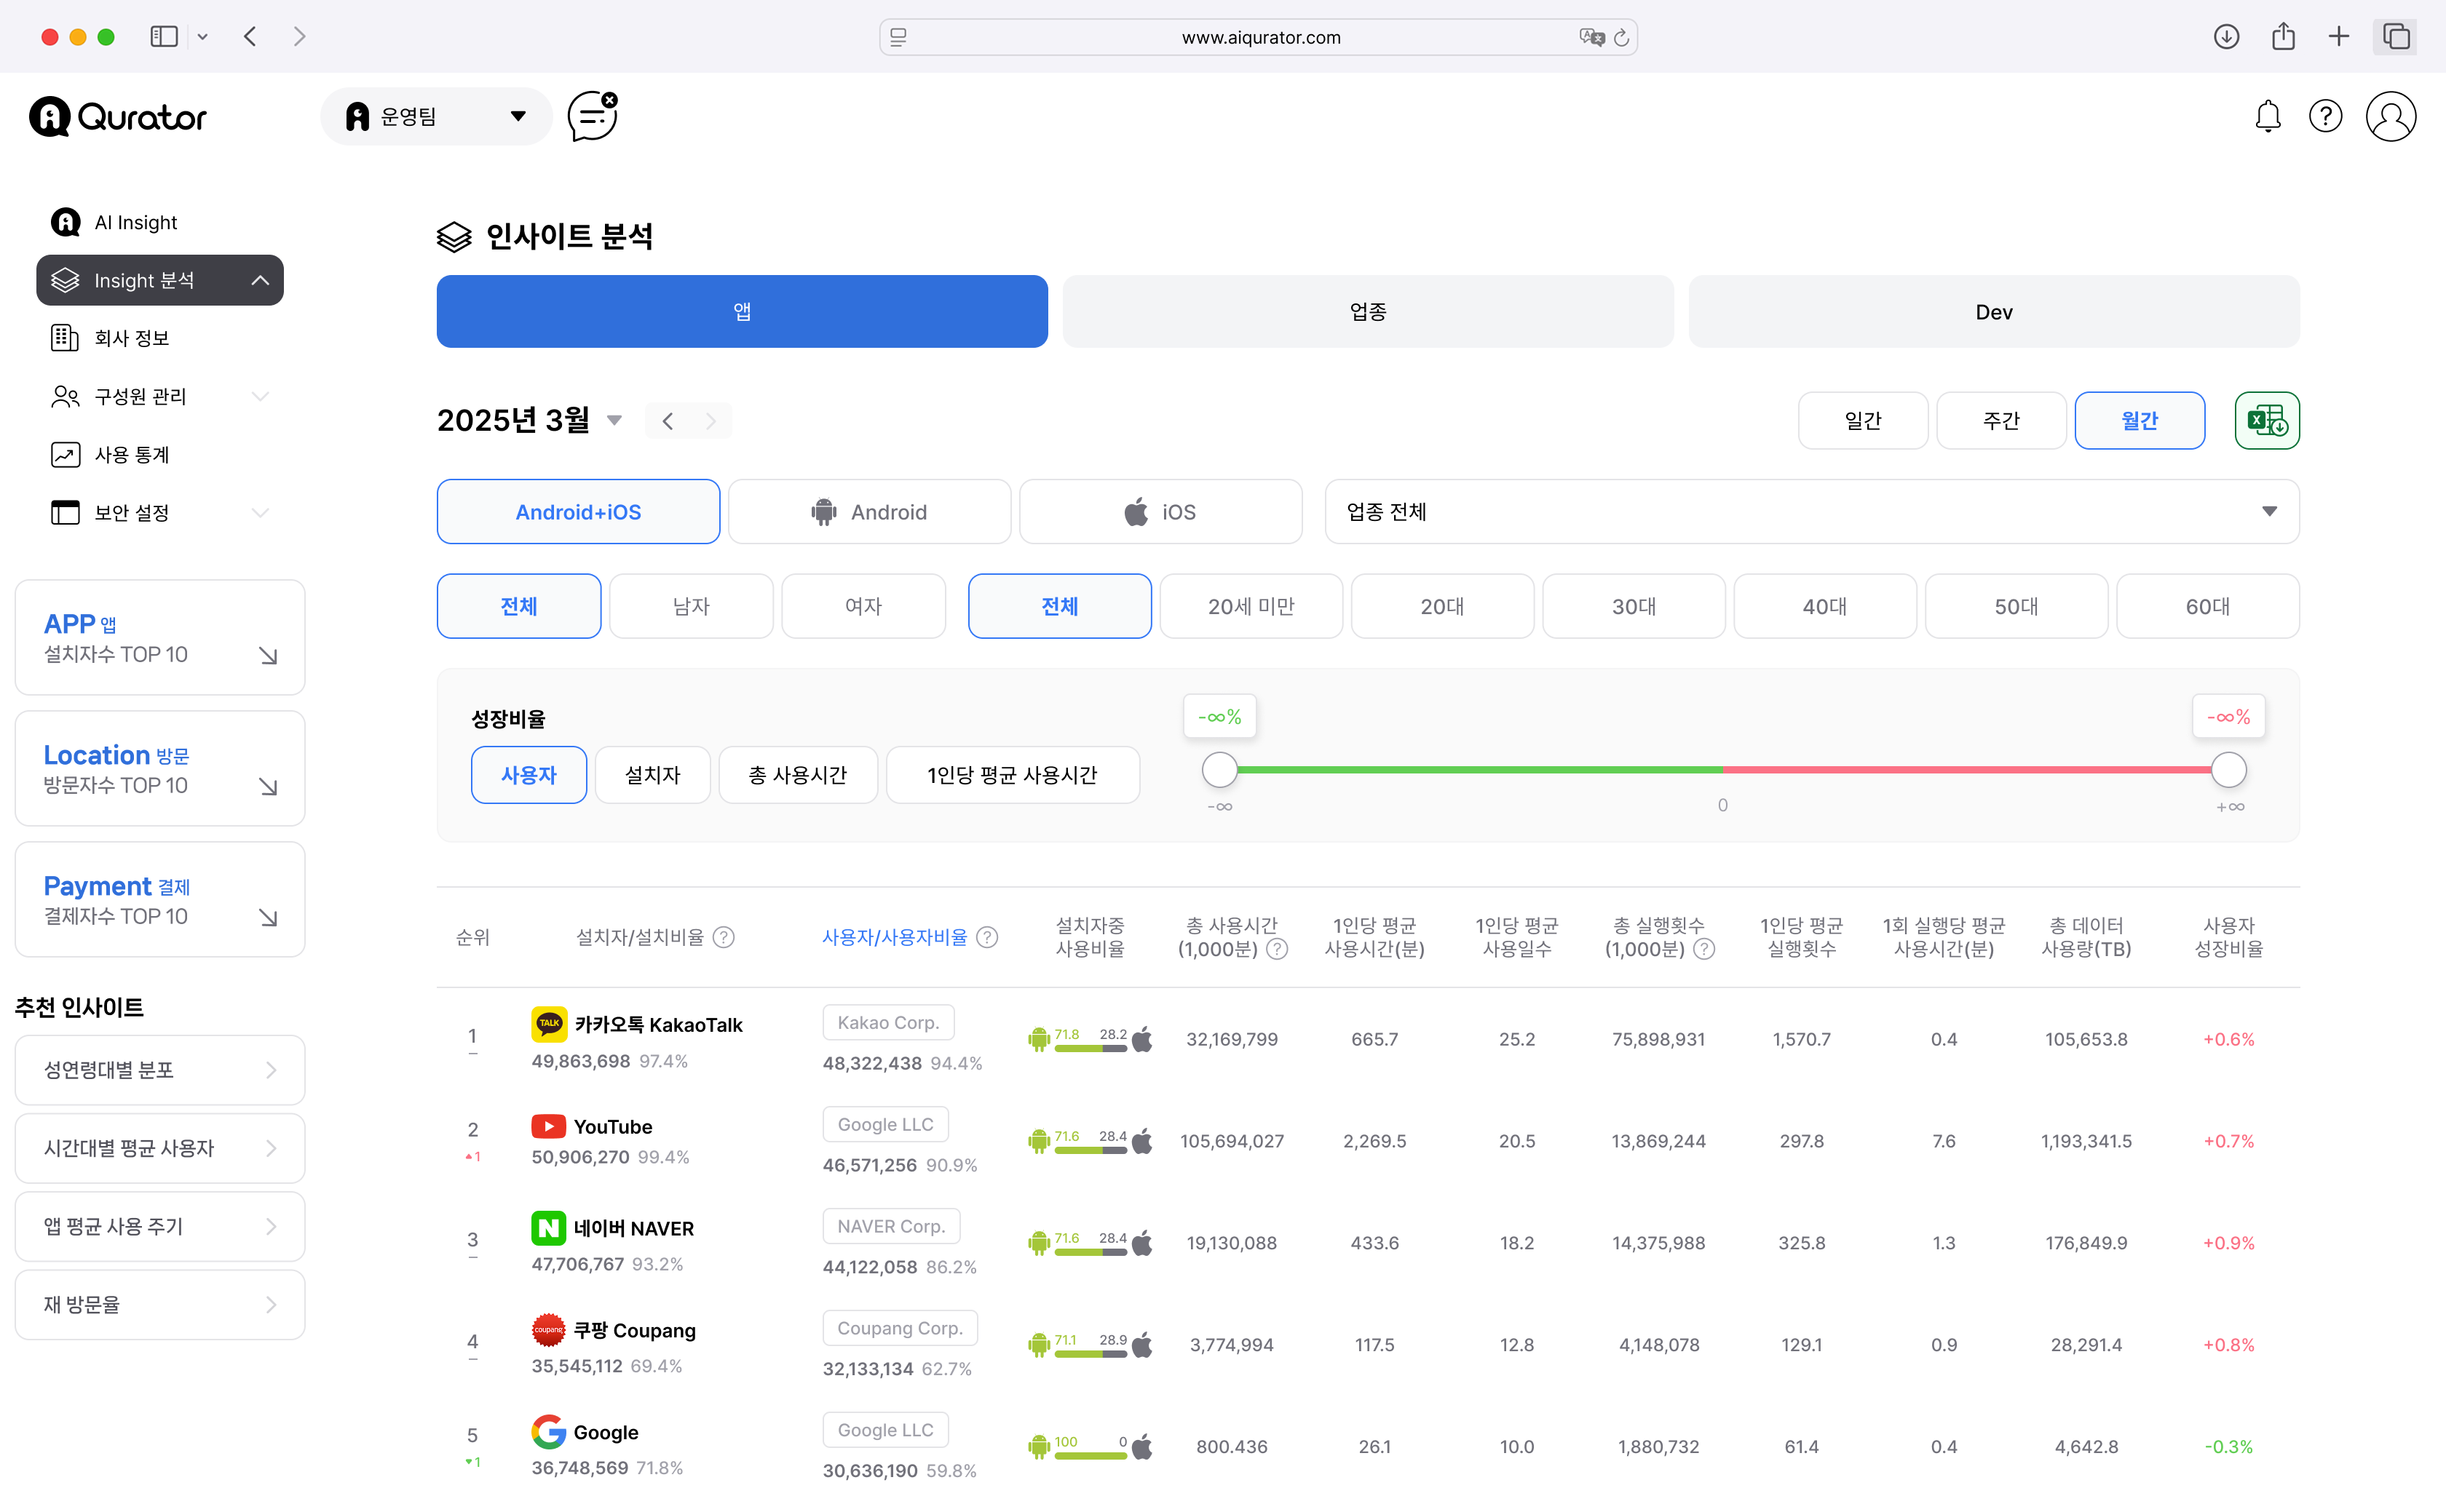Open 성연령대별 분포 insight link

click(x=160, y=1070)
